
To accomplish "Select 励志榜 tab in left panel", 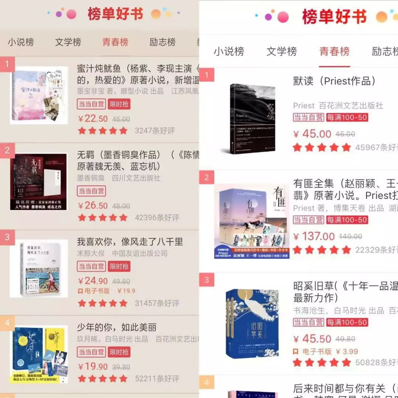I will pos(163,42).
